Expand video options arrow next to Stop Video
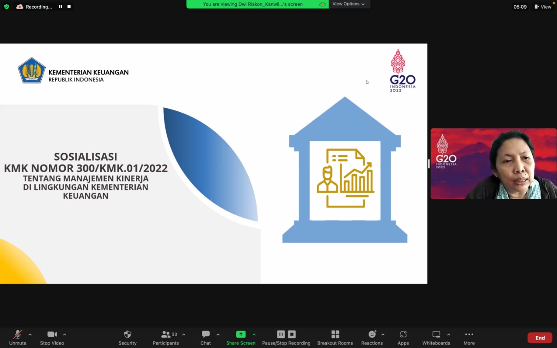557x348 pixels. [64, 335]
